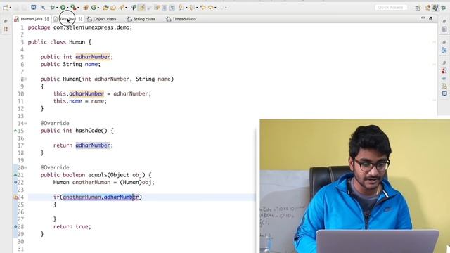Click 'anotherHuman' variable on line 22
The width and height of the screenshot is (450, 253).
coord(91,183)
